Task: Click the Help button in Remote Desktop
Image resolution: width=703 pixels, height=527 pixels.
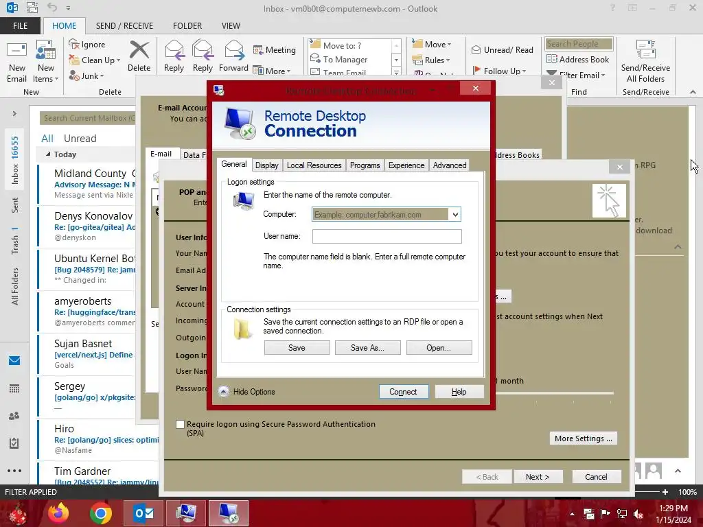Action: point(459,392)
